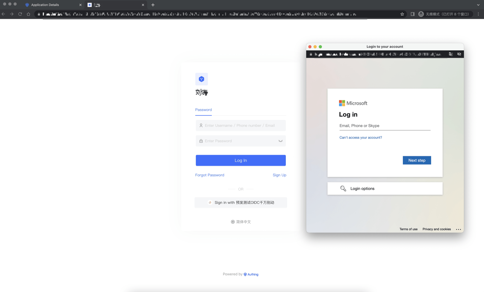
Task: Focus the Email, Phone or Skype field
Action: pyautogui.click(x=385, y=126)
